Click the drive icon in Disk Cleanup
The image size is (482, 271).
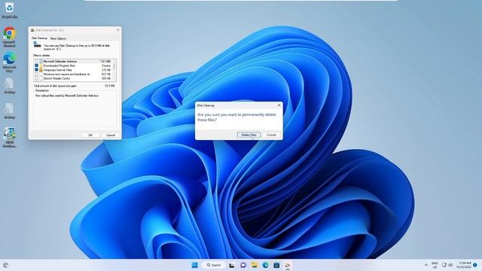coord(37,45)
